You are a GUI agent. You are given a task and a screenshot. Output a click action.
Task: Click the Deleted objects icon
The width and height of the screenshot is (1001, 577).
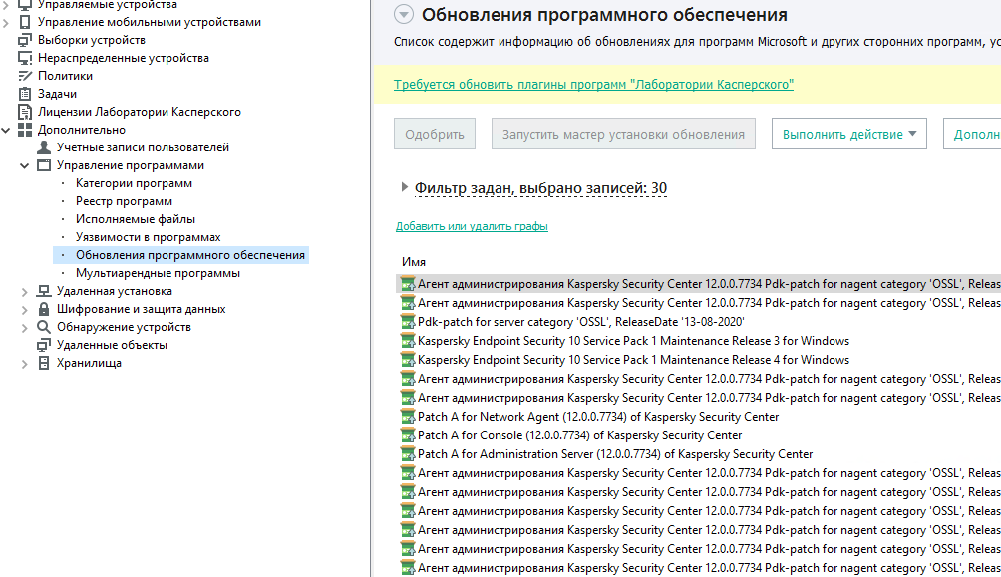[x=44, y=345]
